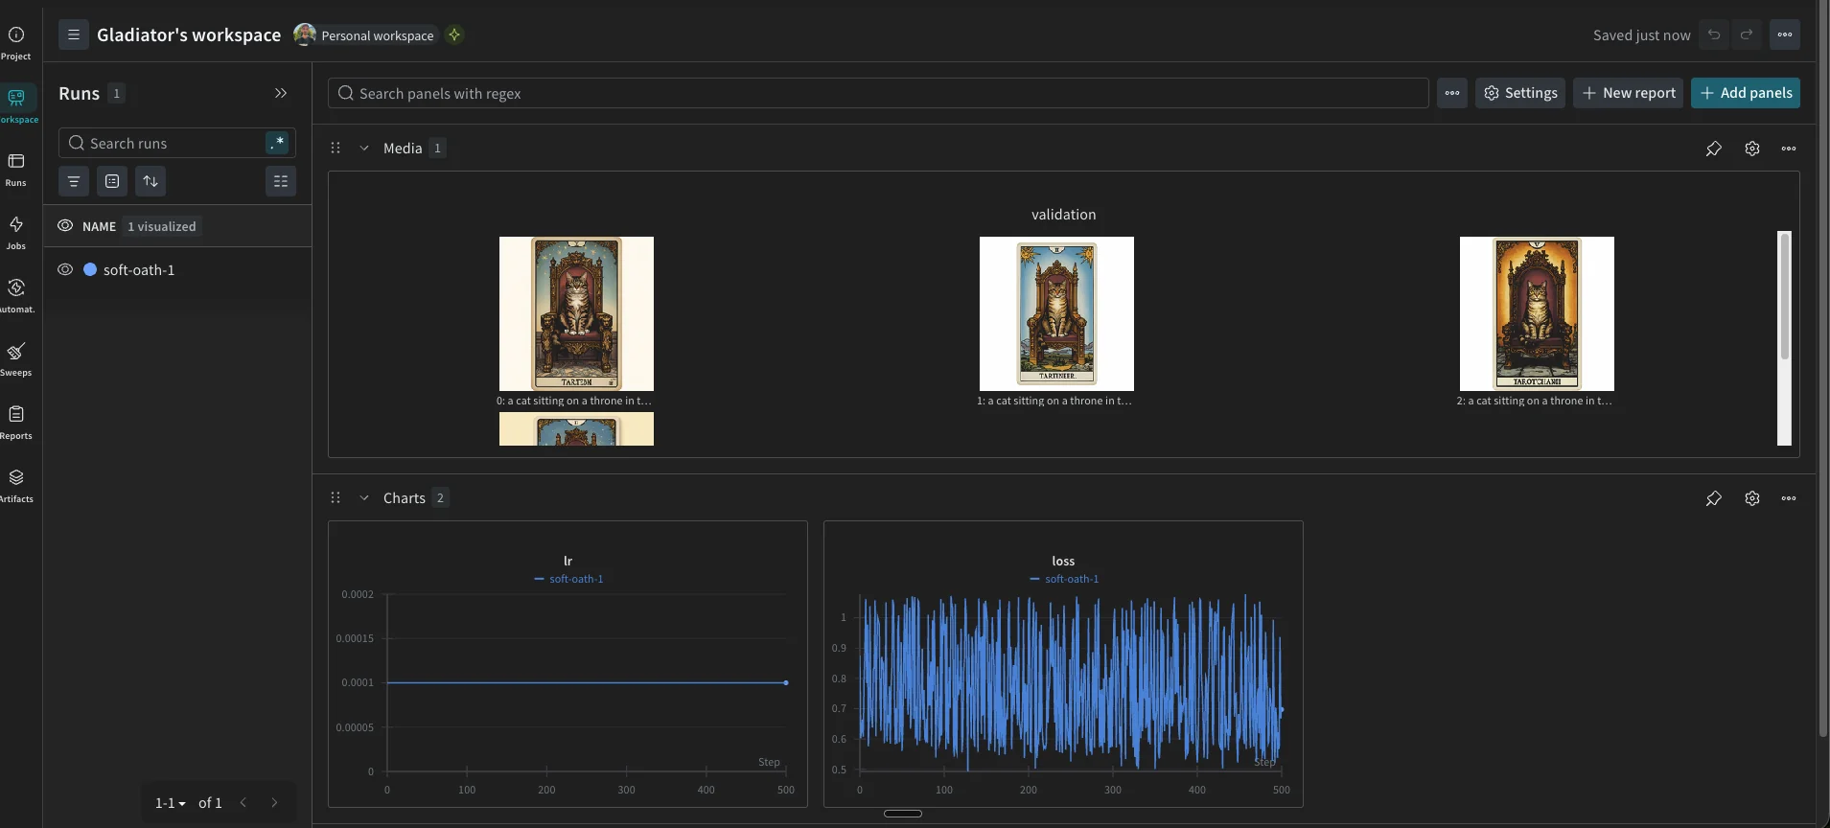The height and width of the screenshot is (828, 1830).
Task: Toggle visibility eye for soft-oath-1 run
Action: click(x=65, y=269)
